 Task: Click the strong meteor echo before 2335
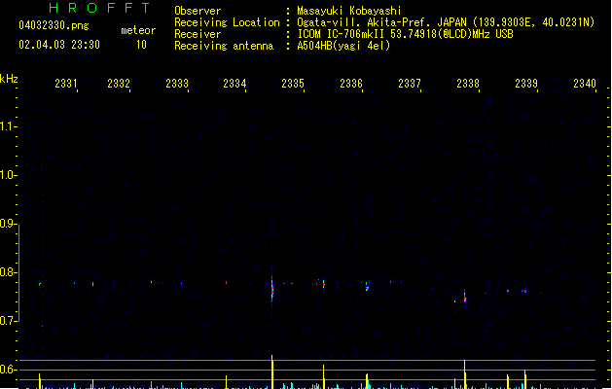[272, 290]
